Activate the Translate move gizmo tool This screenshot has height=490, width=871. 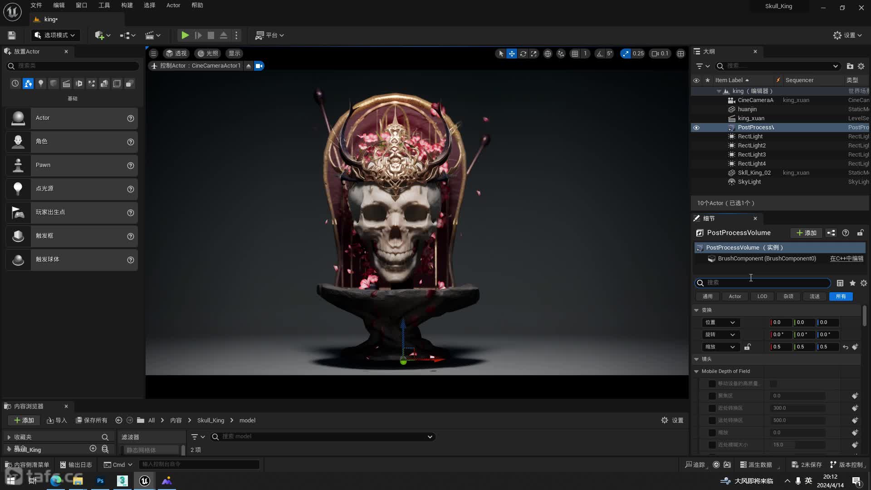coord(512,54)
